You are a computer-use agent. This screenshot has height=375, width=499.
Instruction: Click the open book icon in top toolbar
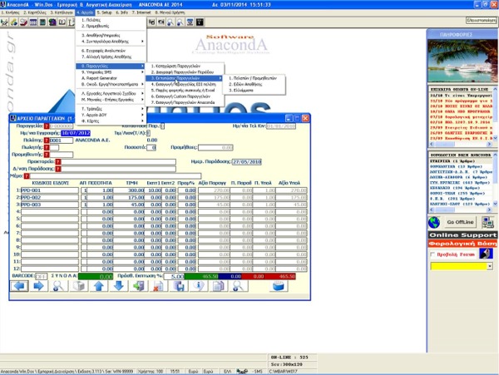pos(62,22)
